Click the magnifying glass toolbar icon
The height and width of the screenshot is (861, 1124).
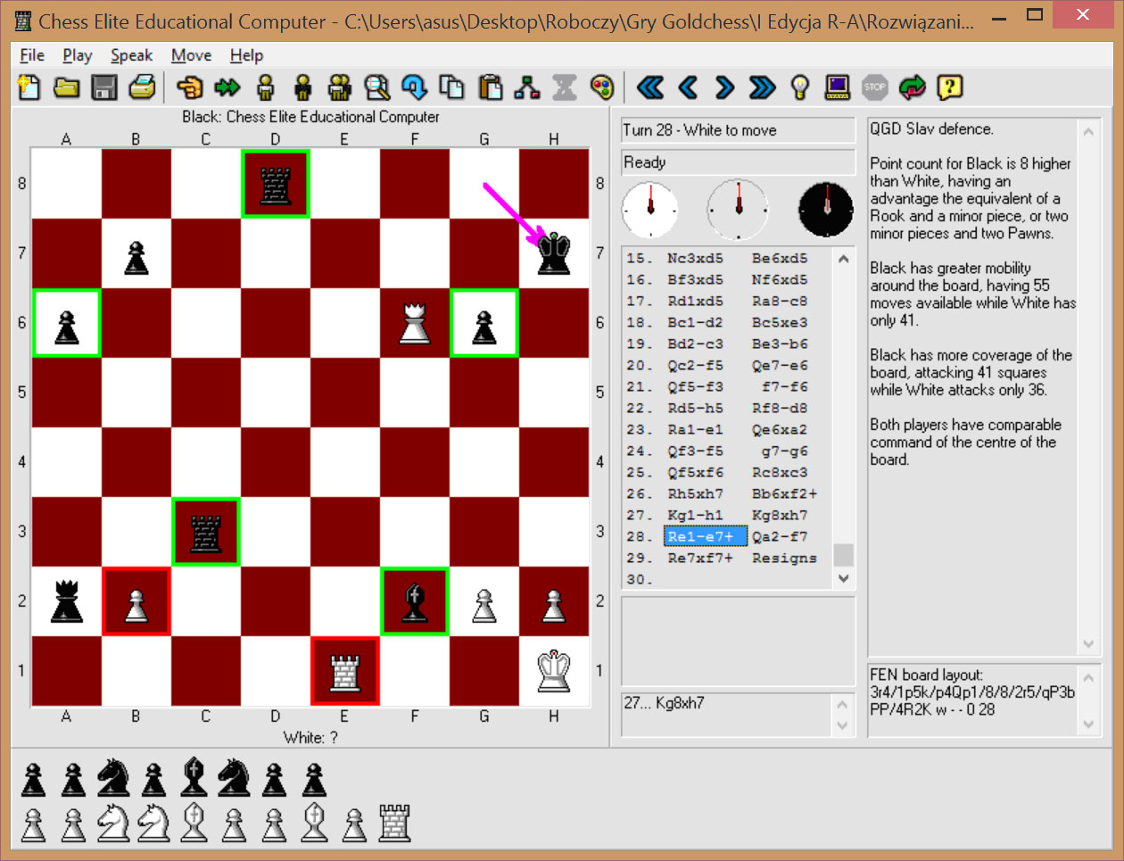tap(377, 87)
